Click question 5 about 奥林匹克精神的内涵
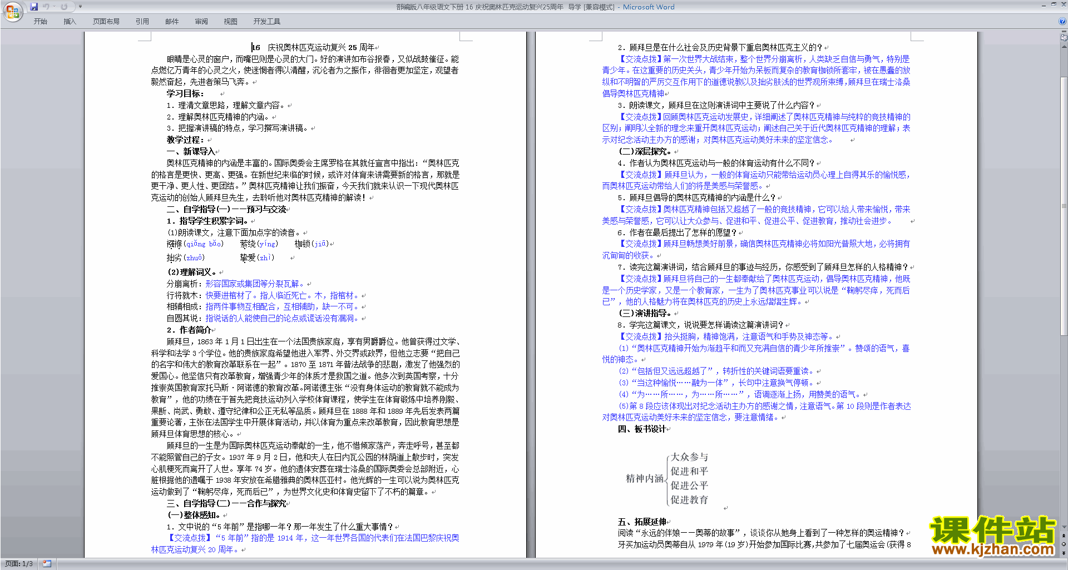Screen dimensions: 1068x570 696,197
